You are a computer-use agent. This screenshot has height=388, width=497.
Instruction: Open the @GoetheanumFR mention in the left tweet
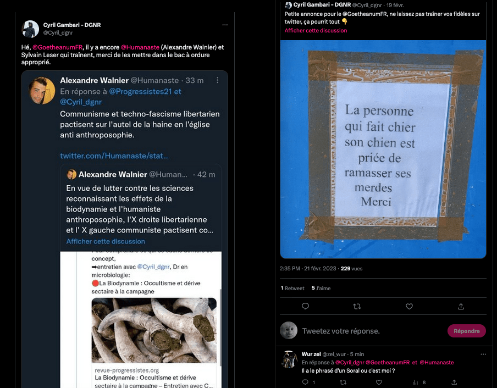pyautogui.click(x=57, y=47)
